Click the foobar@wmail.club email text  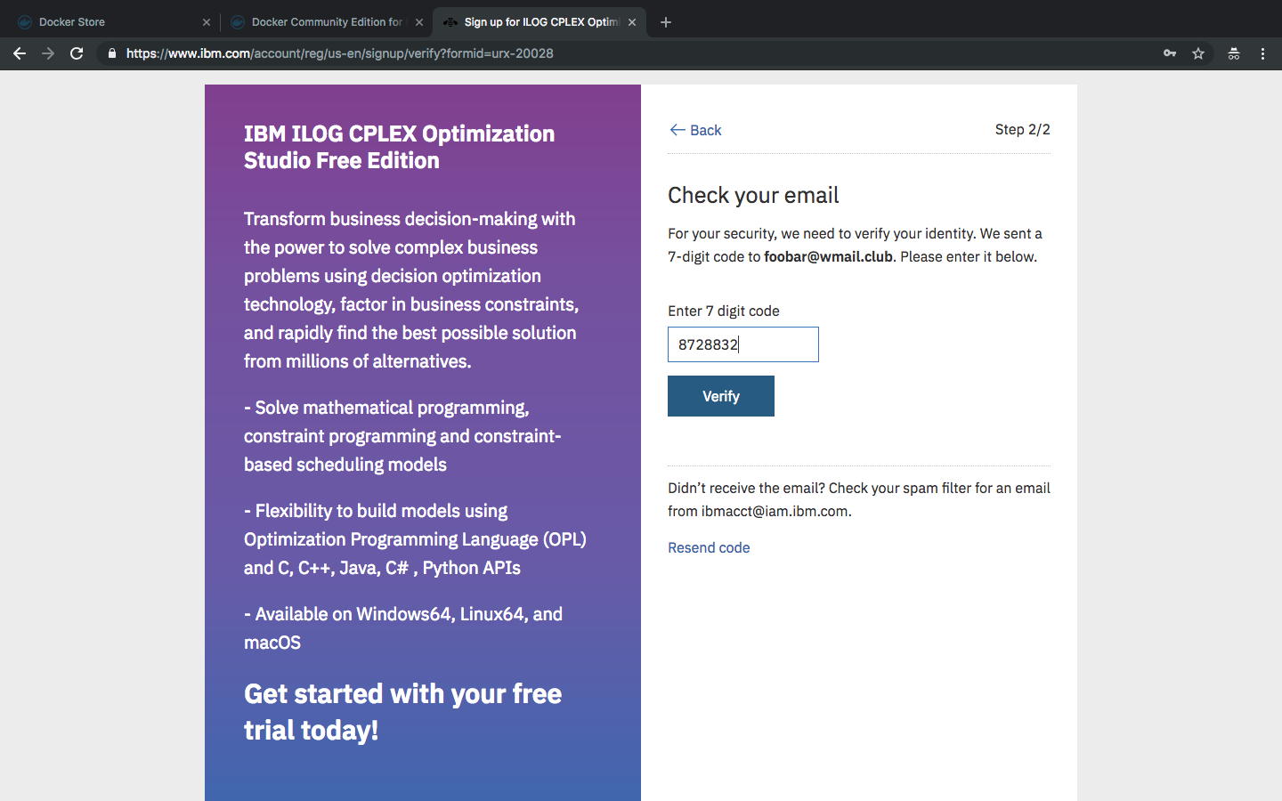pyautogui.click(x=828, y=256)
